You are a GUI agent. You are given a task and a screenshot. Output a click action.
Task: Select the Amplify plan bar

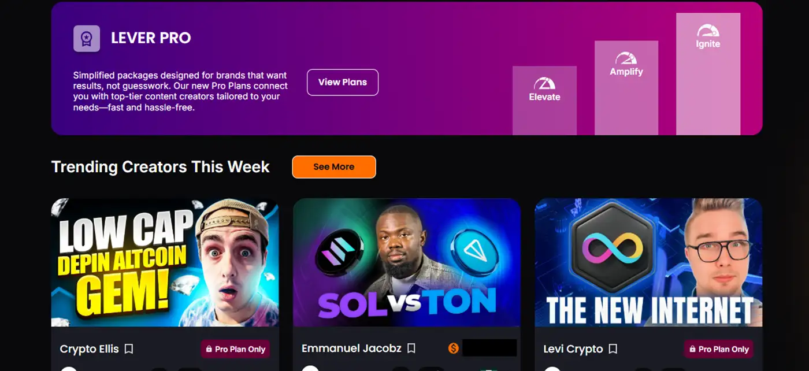click(x=626, y=88)
